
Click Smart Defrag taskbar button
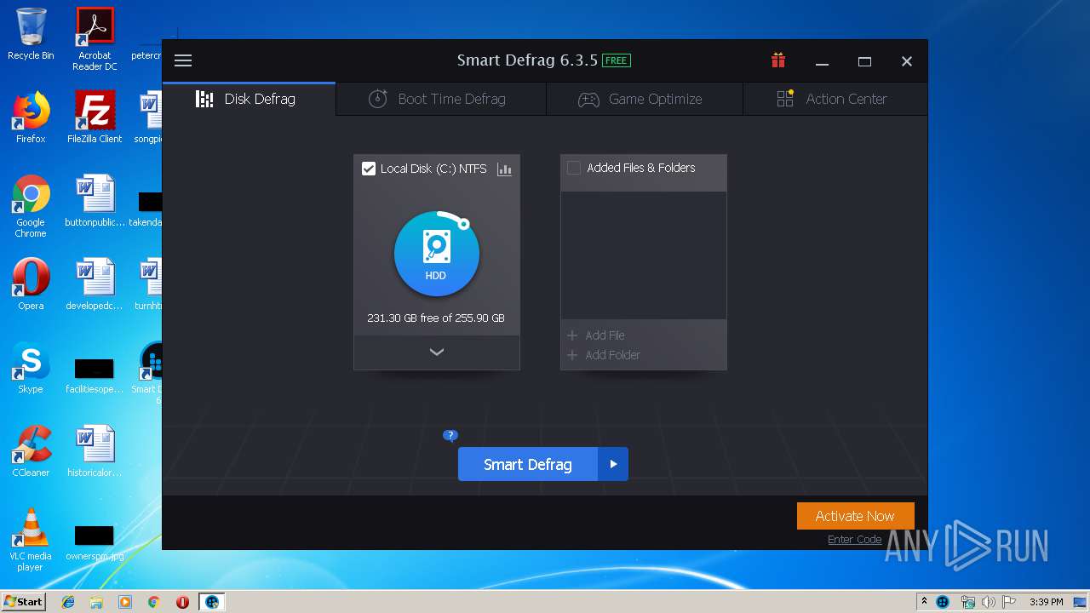(212, 602)
